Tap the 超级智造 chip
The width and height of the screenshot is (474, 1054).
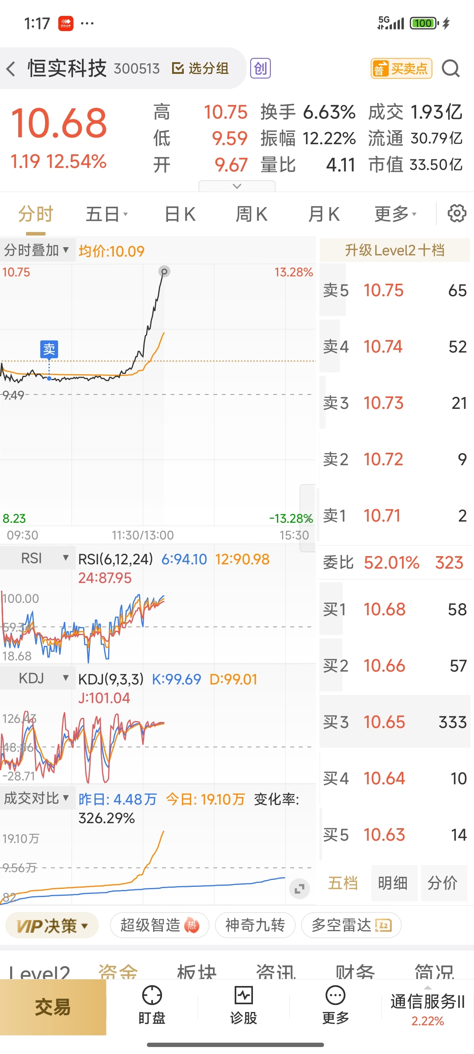pyautogui.click(x=160, y=925)
